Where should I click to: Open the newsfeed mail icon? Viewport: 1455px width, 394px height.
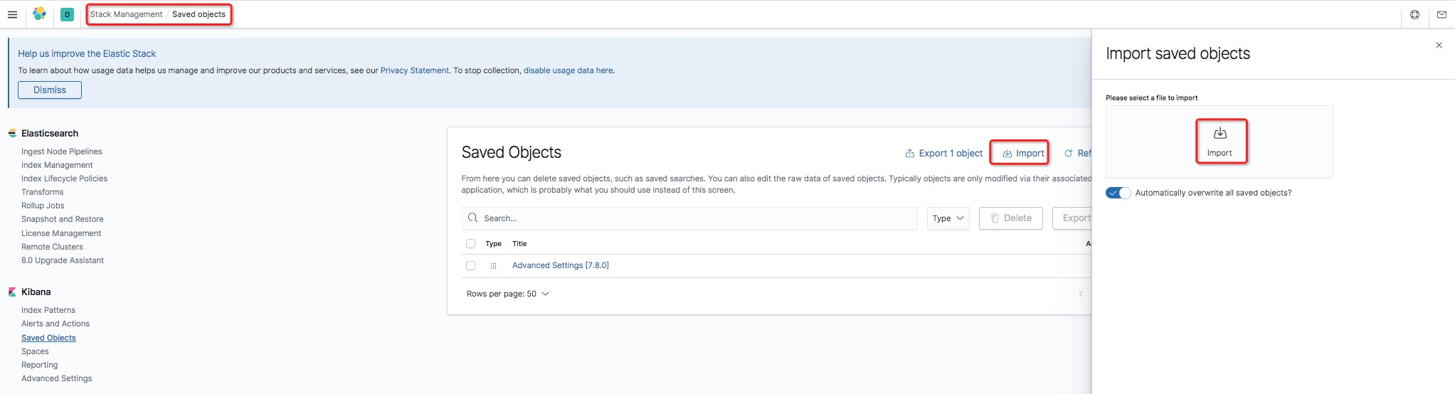pos(1441,14)
